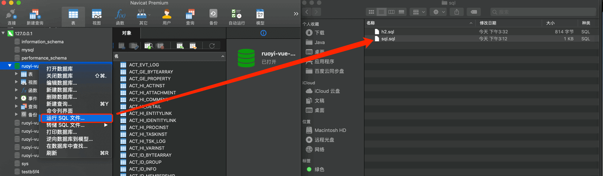Open Macintosh HD in Finder sidebar
The width and height of the screenshot is (603, 176).
click(330, 130)
